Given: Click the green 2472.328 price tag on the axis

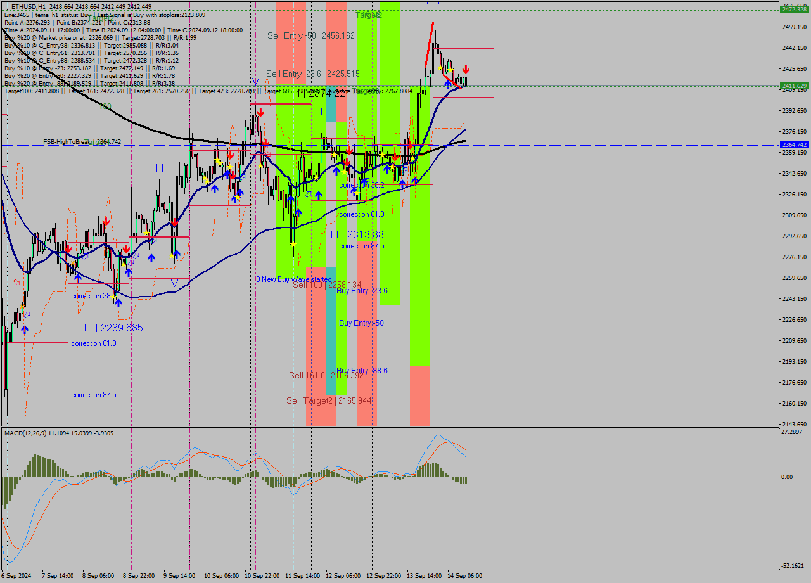Looking at the screenshot, I should (x=793, y=8).
